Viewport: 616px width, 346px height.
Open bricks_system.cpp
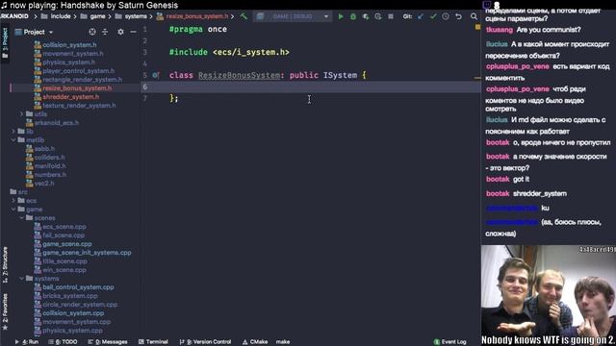(x=70, y=295)
